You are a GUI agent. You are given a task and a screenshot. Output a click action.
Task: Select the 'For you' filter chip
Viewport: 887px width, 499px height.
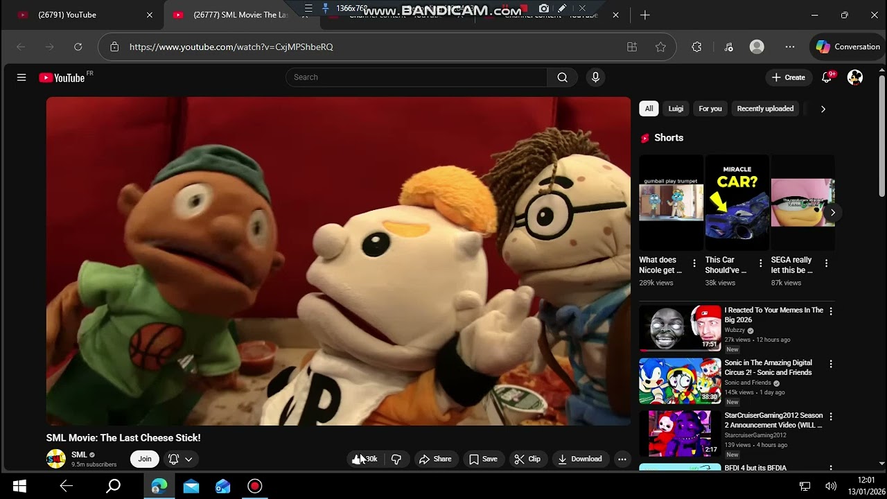[x=710, y=109]
